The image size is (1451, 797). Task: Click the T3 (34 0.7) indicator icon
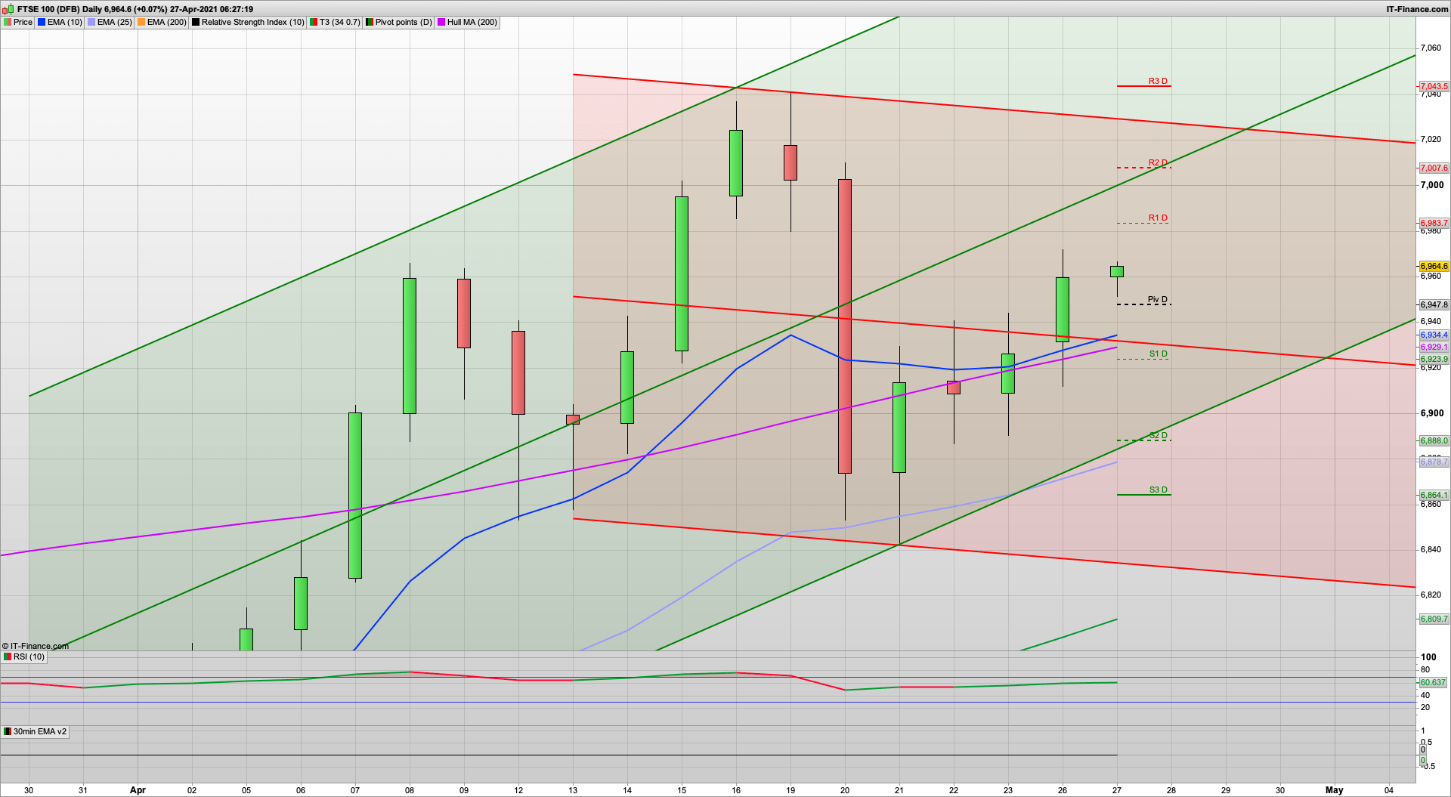pyautogui.click(x=312, y=22)
